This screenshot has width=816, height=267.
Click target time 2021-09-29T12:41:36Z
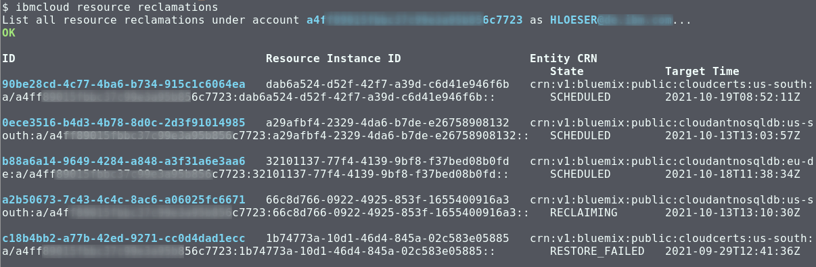click(733, 251)
